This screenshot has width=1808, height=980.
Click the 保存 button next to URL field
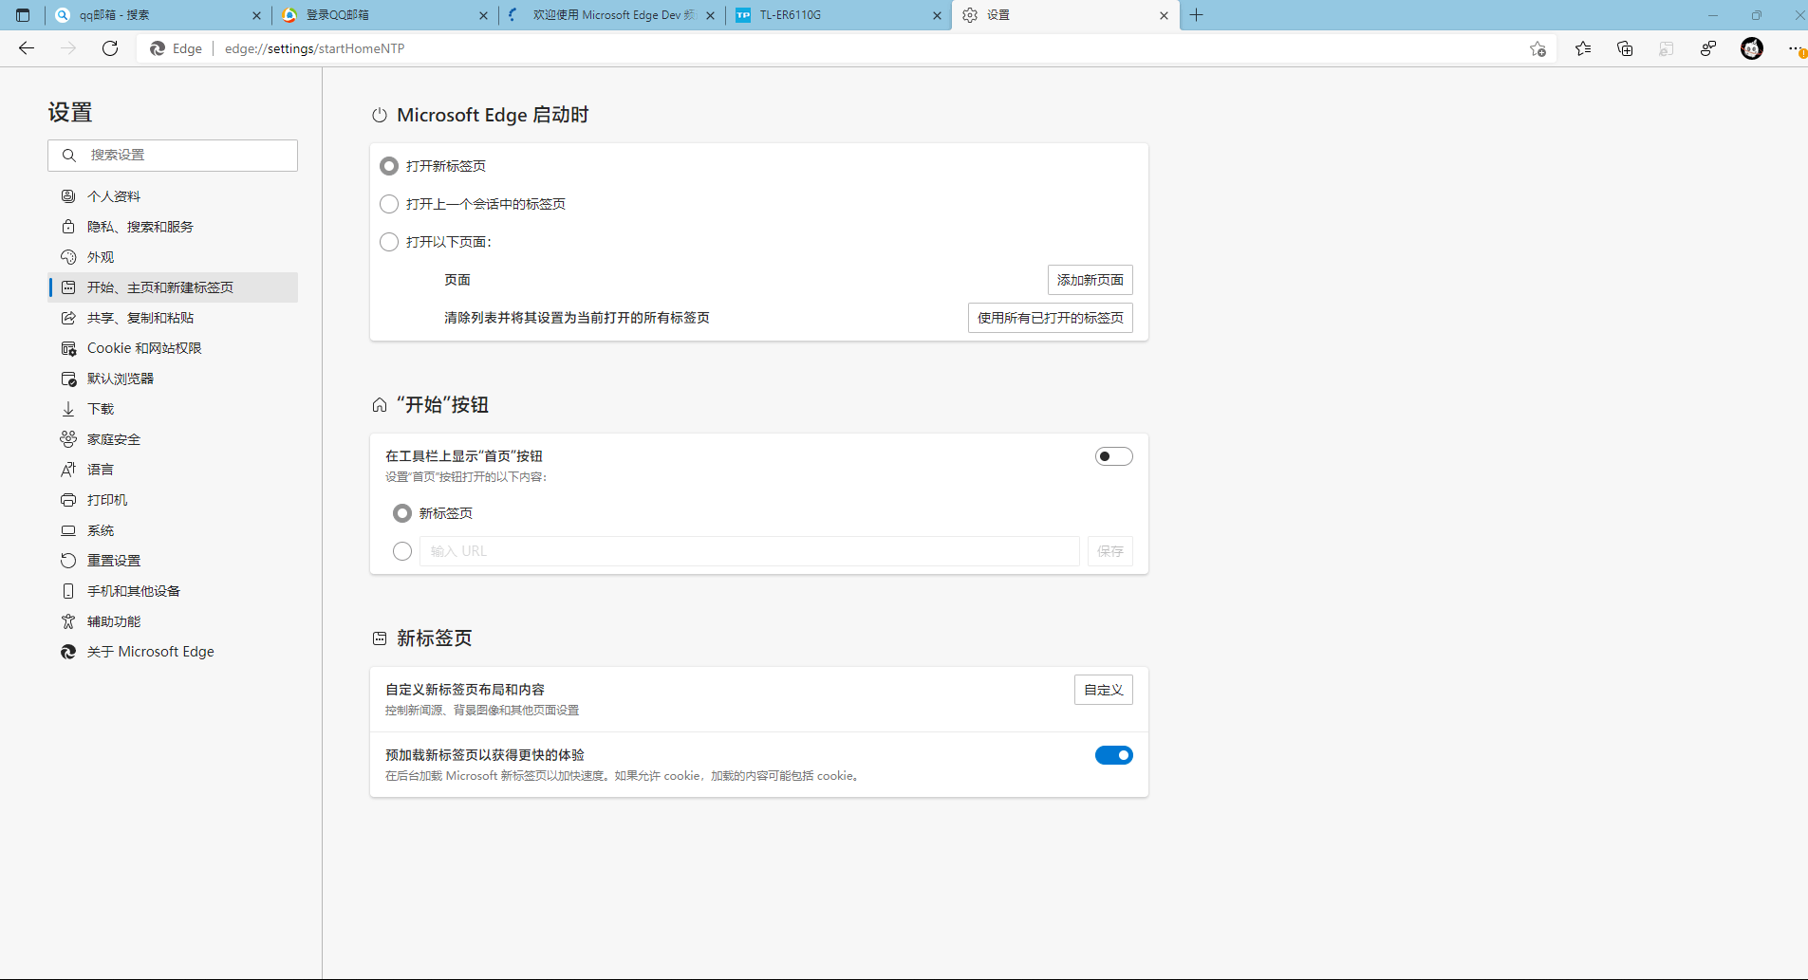tap(1110, 551)
